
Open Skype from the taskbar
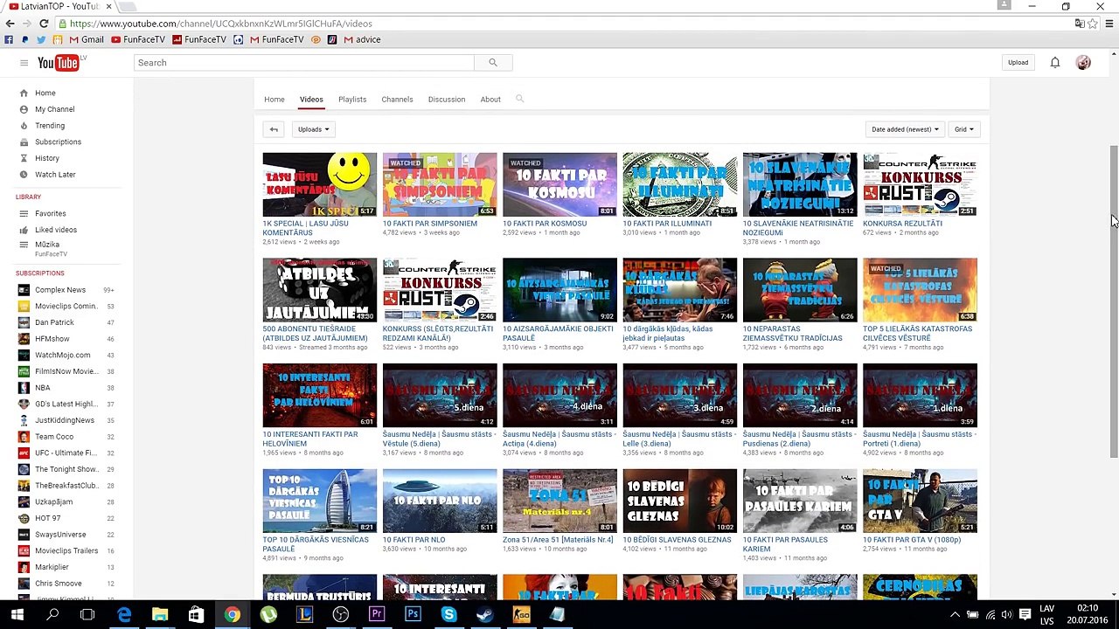[x=448, y=615]
